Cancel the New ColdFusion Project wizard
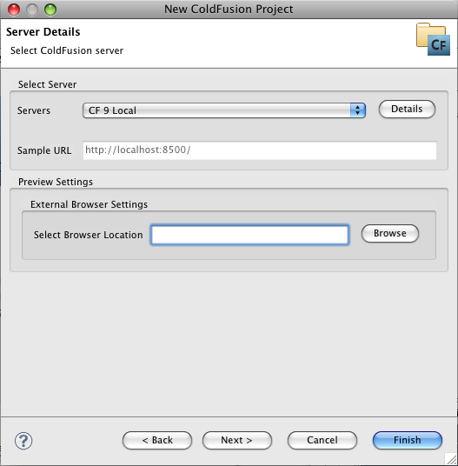The height and width of the screenshot is (466, 458). pos(322,440)
